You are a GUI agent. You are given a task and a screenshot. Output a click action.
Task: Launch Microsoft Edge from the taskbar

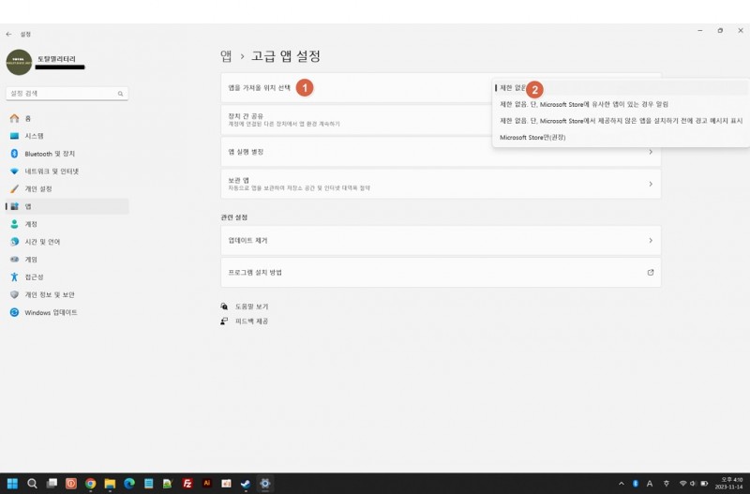(x=129, y=484)
